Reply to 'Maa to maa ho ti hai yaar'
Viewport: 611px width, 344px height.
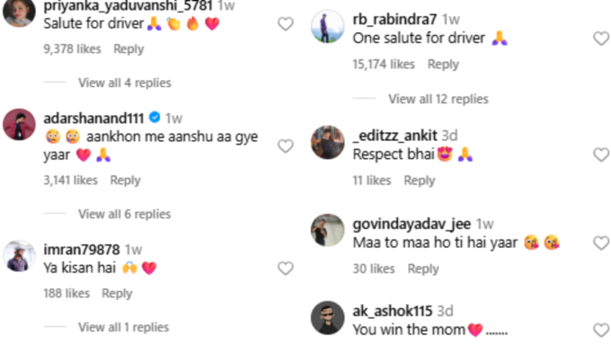423,269
